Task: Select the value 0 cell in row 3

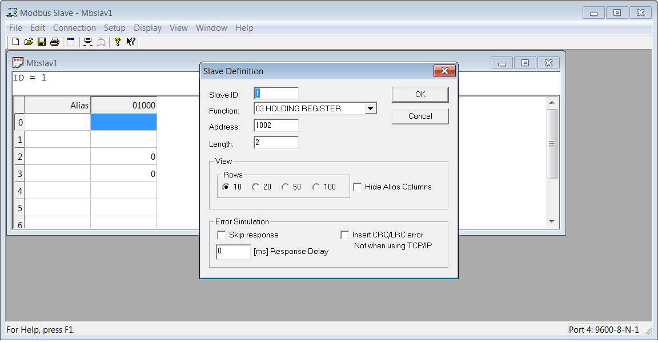Action: coord(124,173)
